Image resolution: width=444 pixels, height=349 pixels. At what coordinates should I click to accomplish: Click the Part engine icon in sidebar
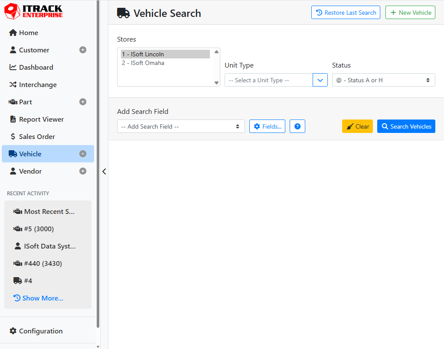[x=13, y=102]
